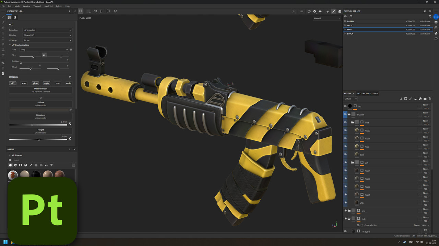Open the viewport Material mode dropdown
The width and height of the screenshot is (439, 246).
pos(327,18)
